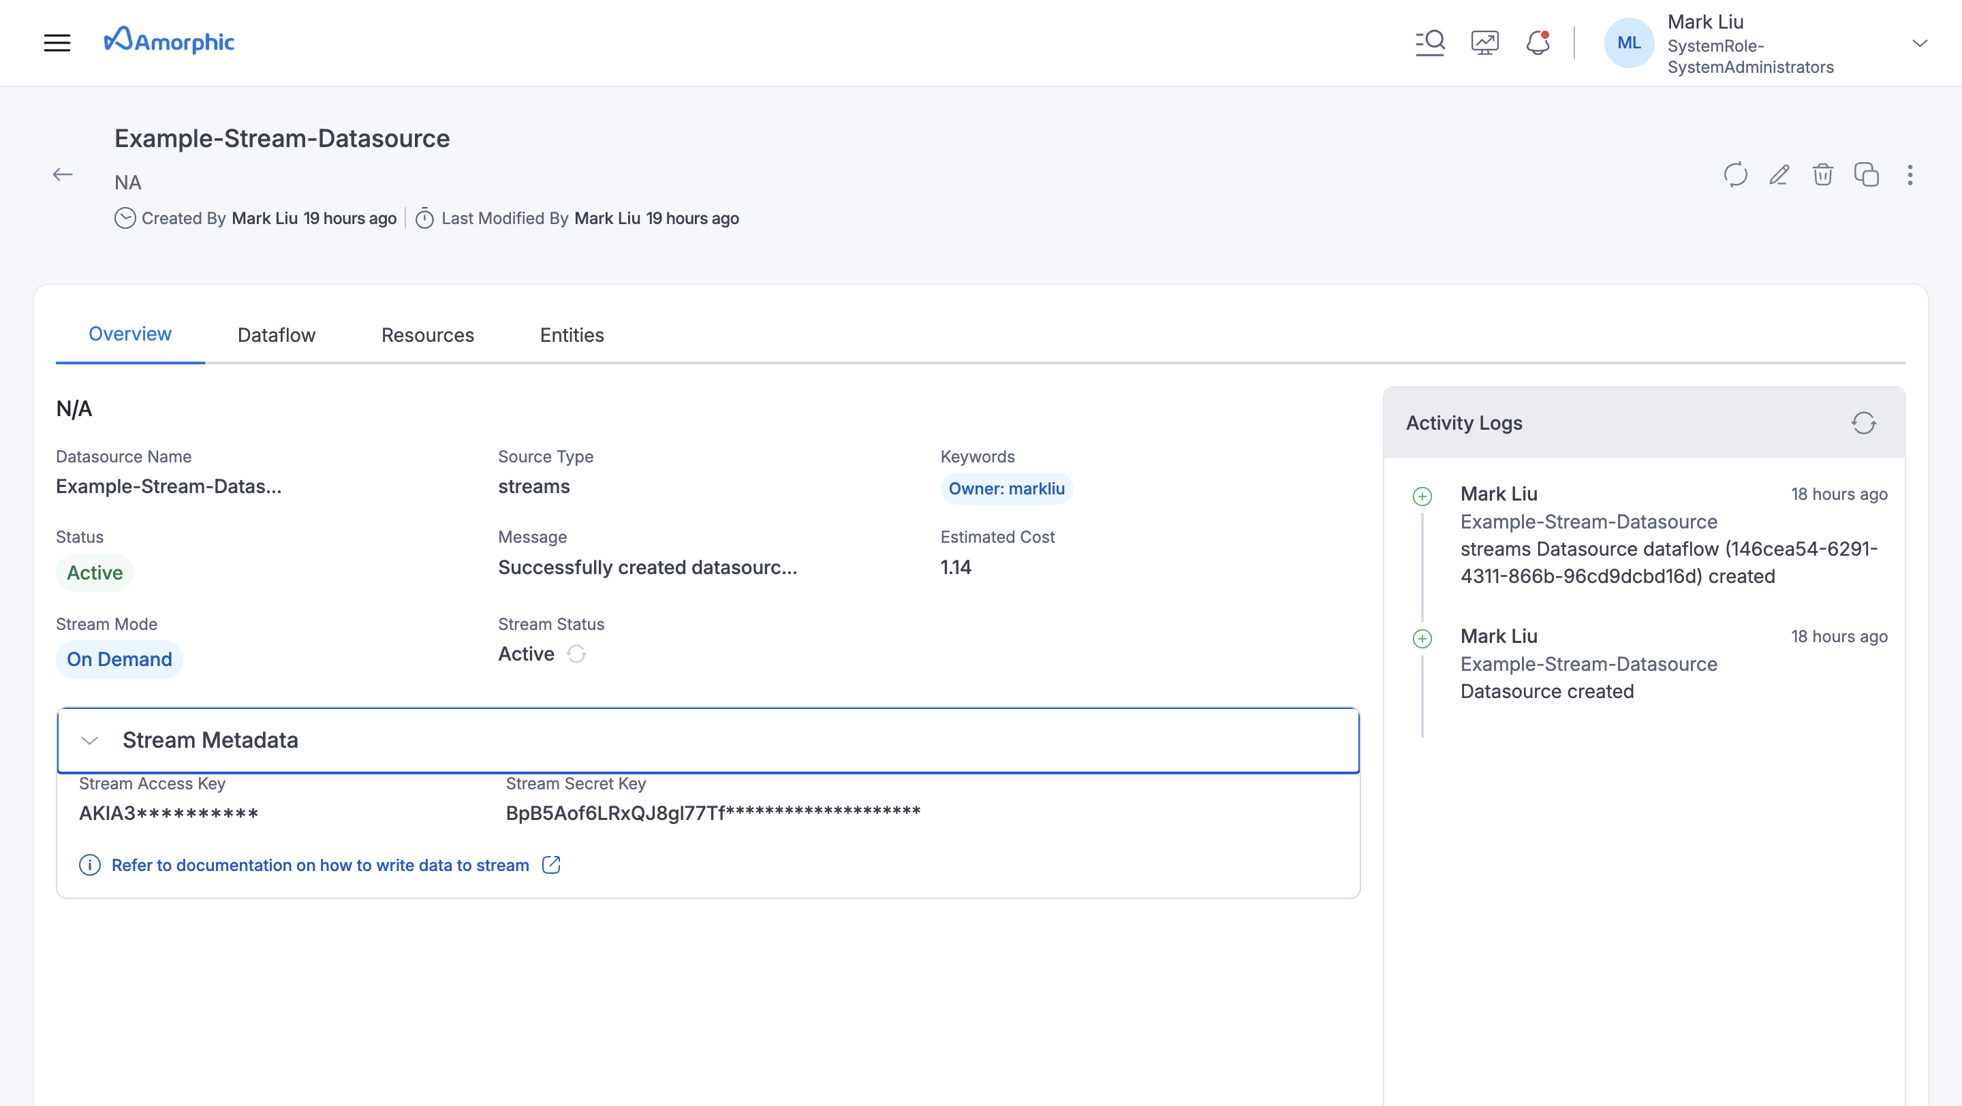Screen dimensions: 1962x1106
Task: Click the refresh datasource icon
Action: pyautogui.click(x=1735, y=175)
